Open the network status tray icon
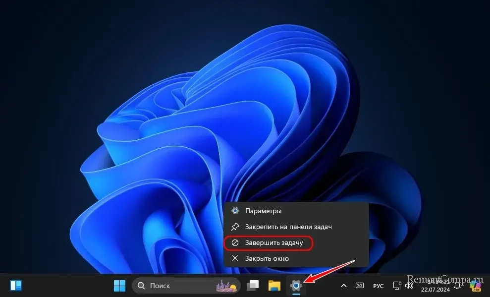Image resolution: width=490 pixels, height=297 pixels. pyautogui.click(x=397, y=286)
